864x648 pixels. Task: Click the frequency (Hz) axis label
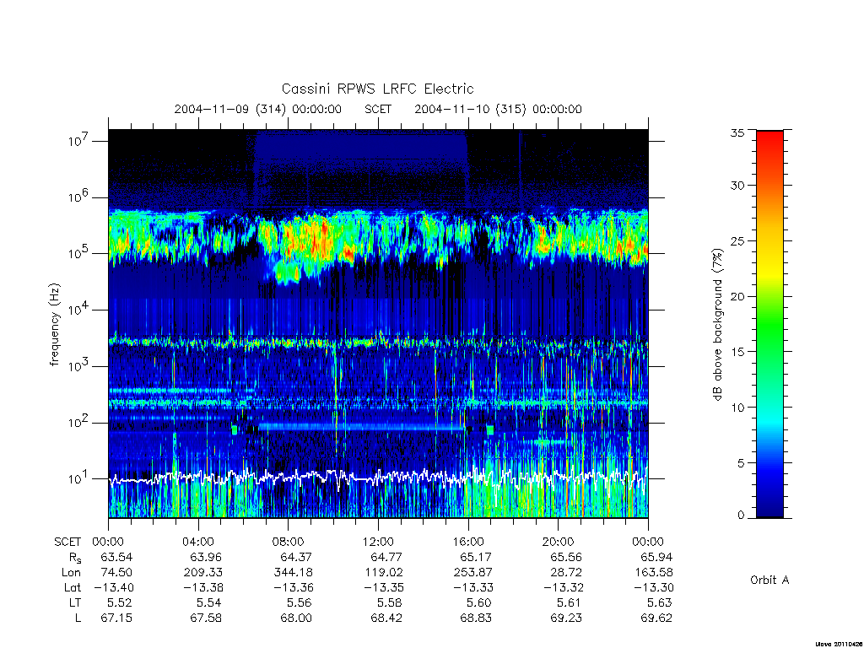54,325
